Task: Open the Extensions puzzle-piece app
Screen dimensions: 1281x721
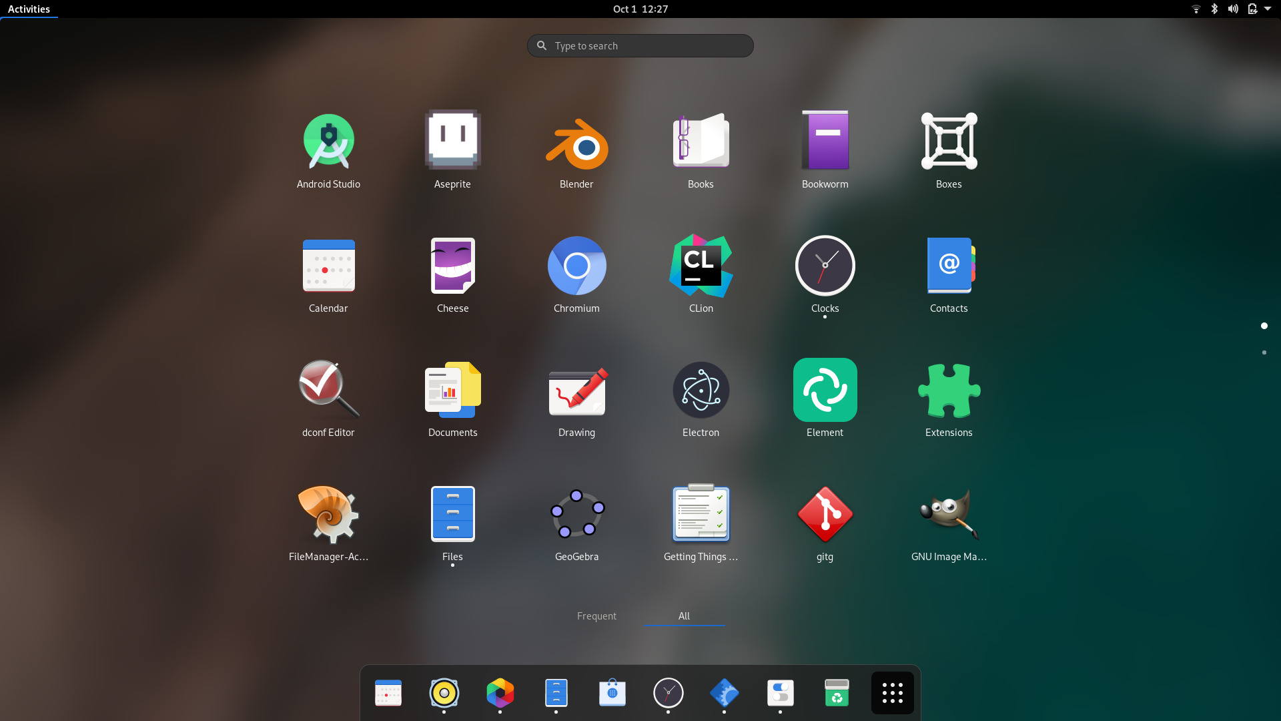Action: pyautogui.click(x=949, y=391)
